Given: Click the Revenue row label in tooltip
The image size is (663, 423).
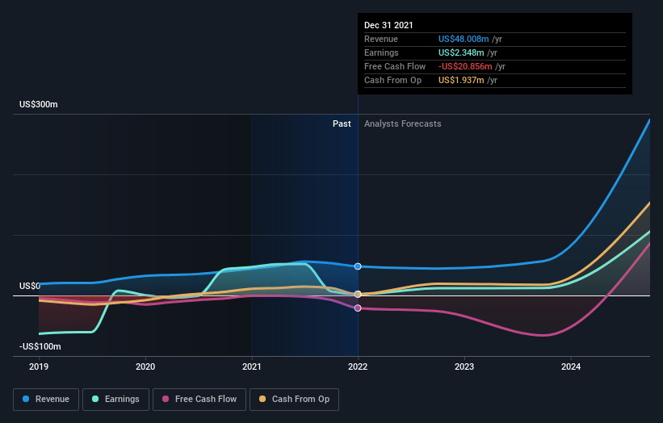Looking at the screenshot, I should pos(381,39).
